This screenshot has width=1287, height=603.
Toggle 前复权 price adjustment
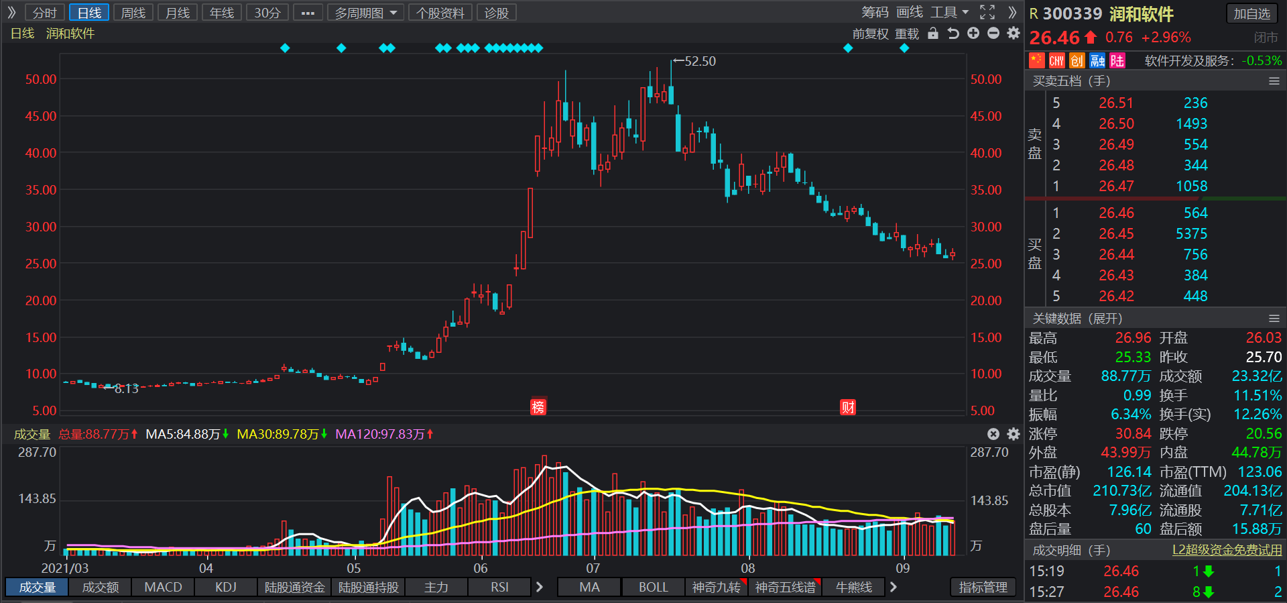tap(870, 34)
